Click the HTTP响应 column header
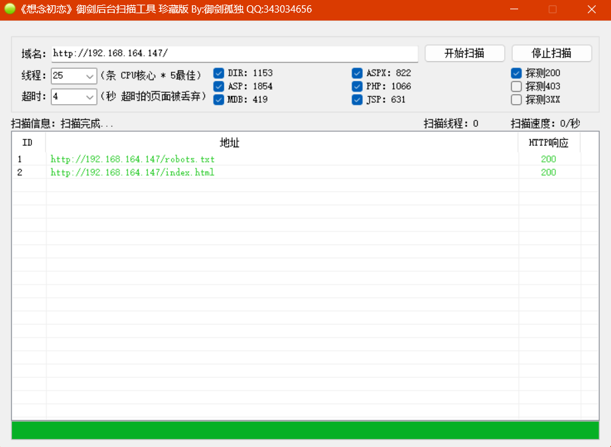Image resolution: width=611 pixels, height=447 pixels. [x=549, y=143]
